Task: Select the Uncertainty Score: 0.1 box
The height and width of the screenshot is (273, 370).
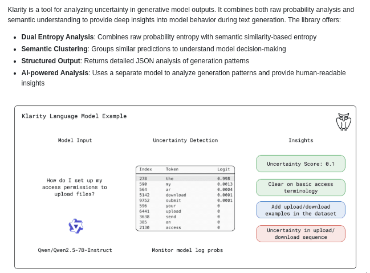Action: [x=300, y=164]
